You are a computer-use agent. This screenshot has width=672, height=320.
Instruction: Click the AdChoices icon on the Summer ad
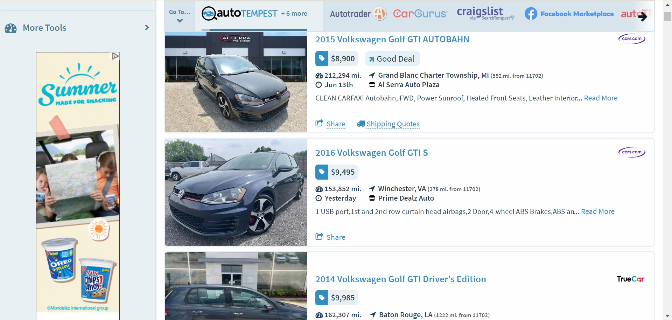point(115,56)
